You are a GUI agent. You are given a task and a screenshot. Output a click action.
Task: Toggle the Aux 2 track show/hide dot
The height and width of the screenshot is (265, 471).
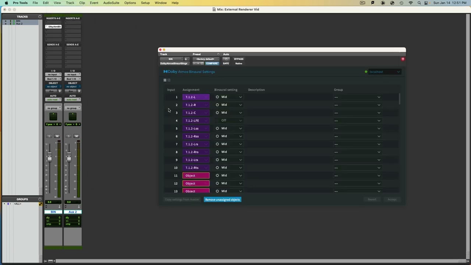(x=6, y=24)
